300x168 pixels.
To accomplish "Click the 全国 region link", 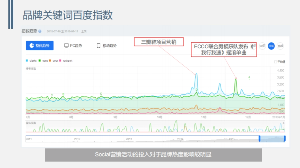I will (x=84, y=31).
